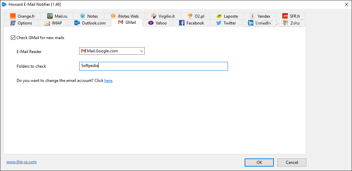Click the 'E-Mail Reader' label

(x=29, y=52)
